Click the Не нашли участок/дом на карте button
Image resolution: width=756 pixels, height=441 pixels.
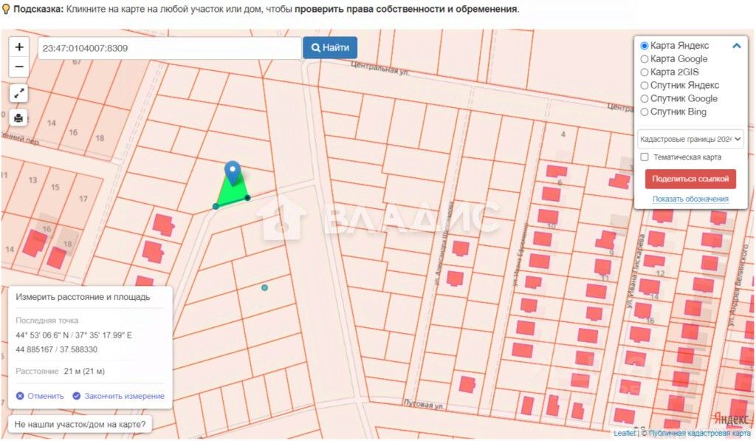(80, 425)
